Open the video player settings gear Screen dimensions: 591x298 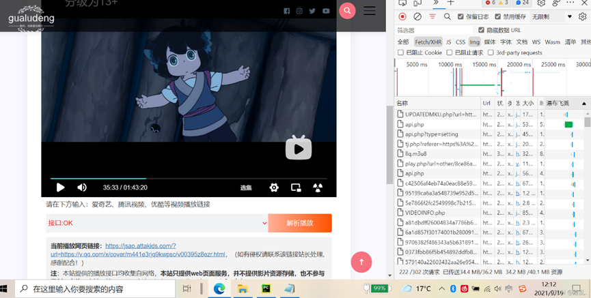click(x=274, y=188)
